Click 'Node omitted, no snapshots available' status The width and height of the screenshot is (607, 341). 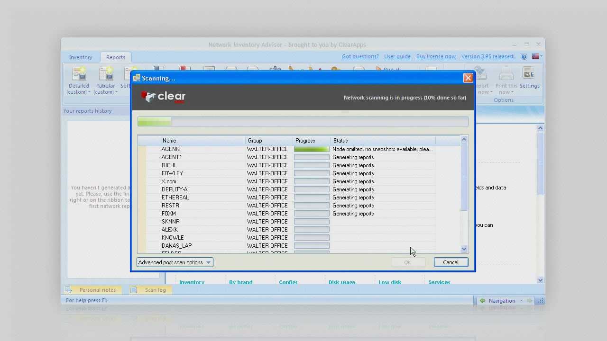tap(382, 149)
